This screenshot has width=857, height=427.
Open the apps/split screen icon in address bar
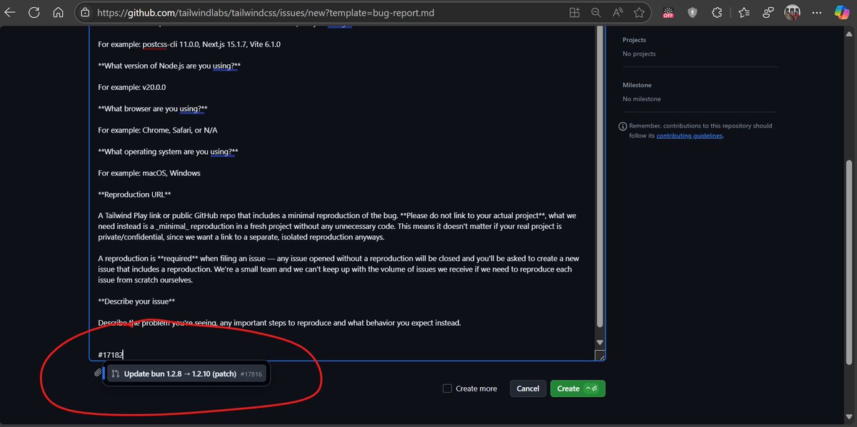pos(574,13)
